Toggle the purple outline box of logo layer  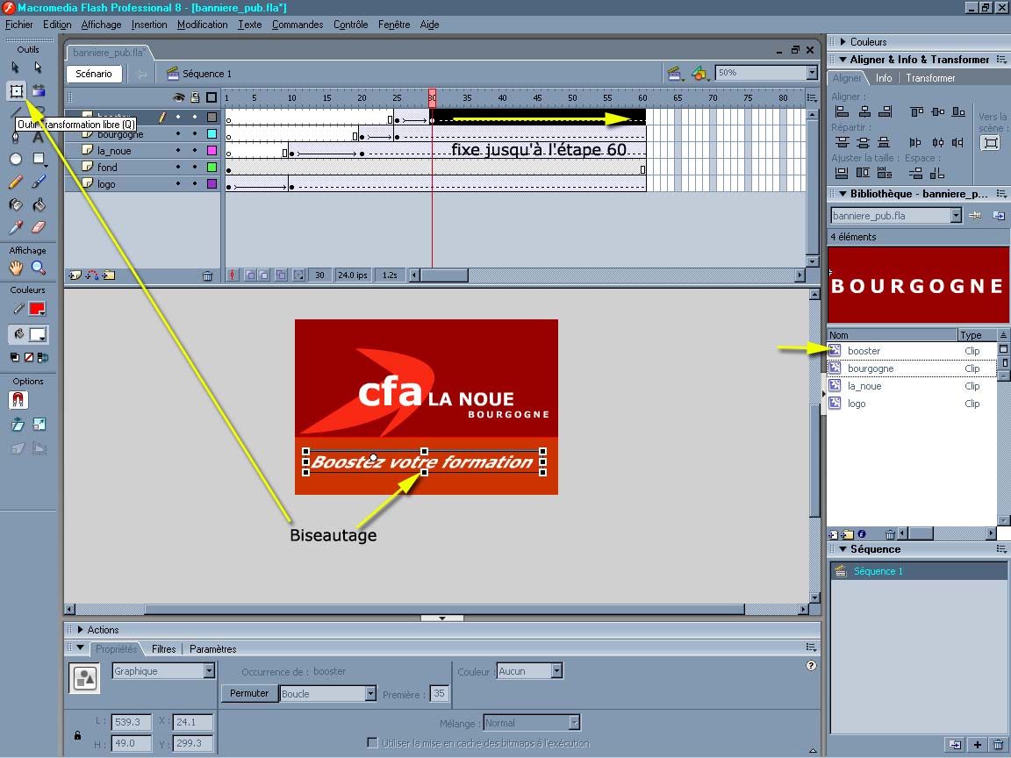click(212, 183)
